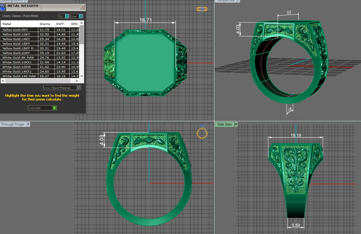Click the Through Finger viewport label

13,124
